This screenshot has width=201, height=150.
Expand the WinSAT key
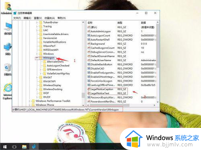click(x=37, y=77)
